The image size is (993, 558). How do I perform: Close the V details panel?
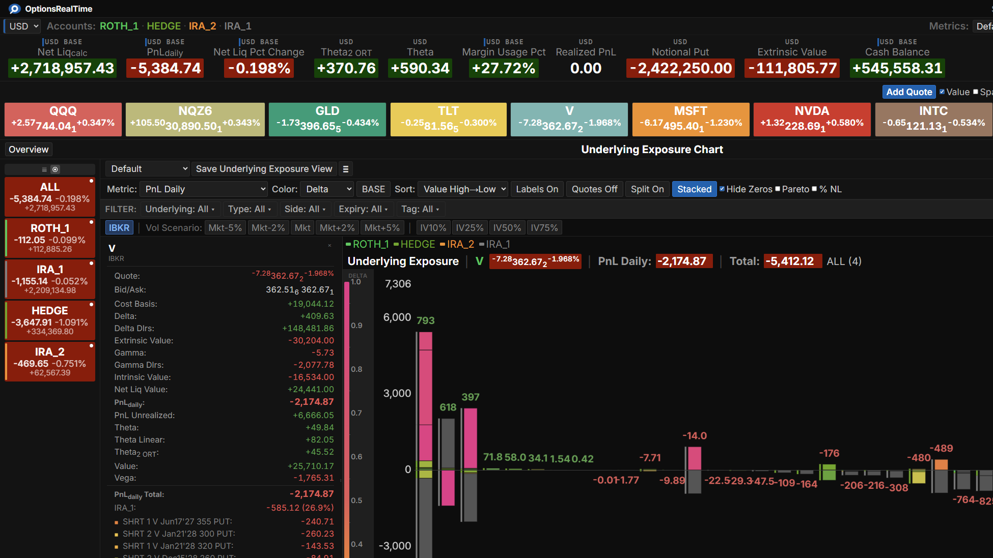tap(330, 245)
